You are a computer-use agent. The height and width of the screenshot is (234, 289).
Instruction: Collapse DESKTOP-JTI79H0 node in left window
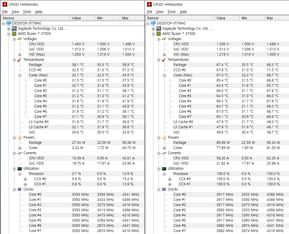[x=3, y=24]
